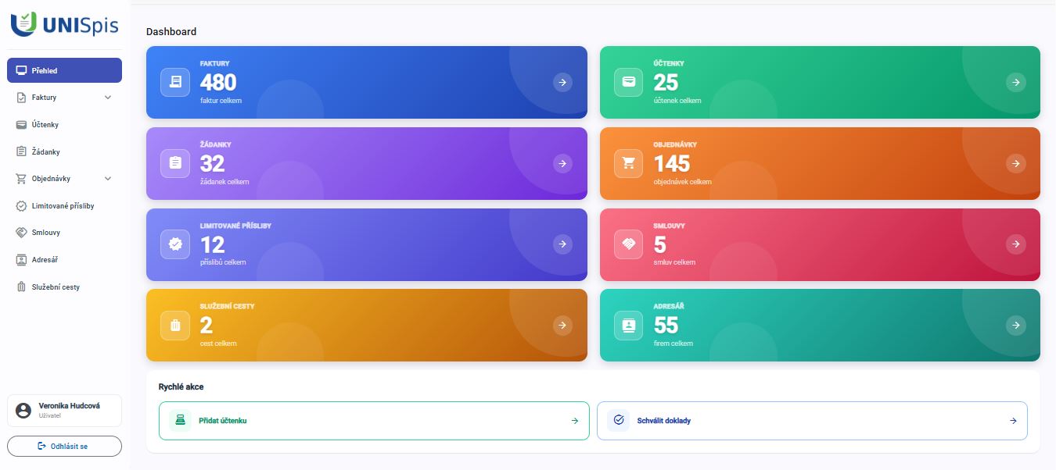Click the contact book icon on Adresář card
The height and width of the screenshot is (470, 1056).
click(x=628, y=326)
